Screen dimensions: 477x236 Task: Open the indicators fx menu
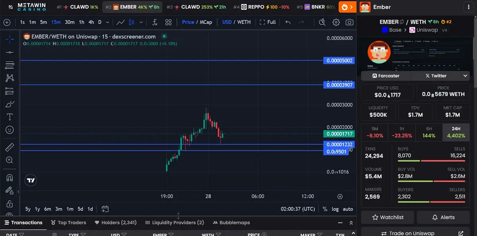[155, 22]
